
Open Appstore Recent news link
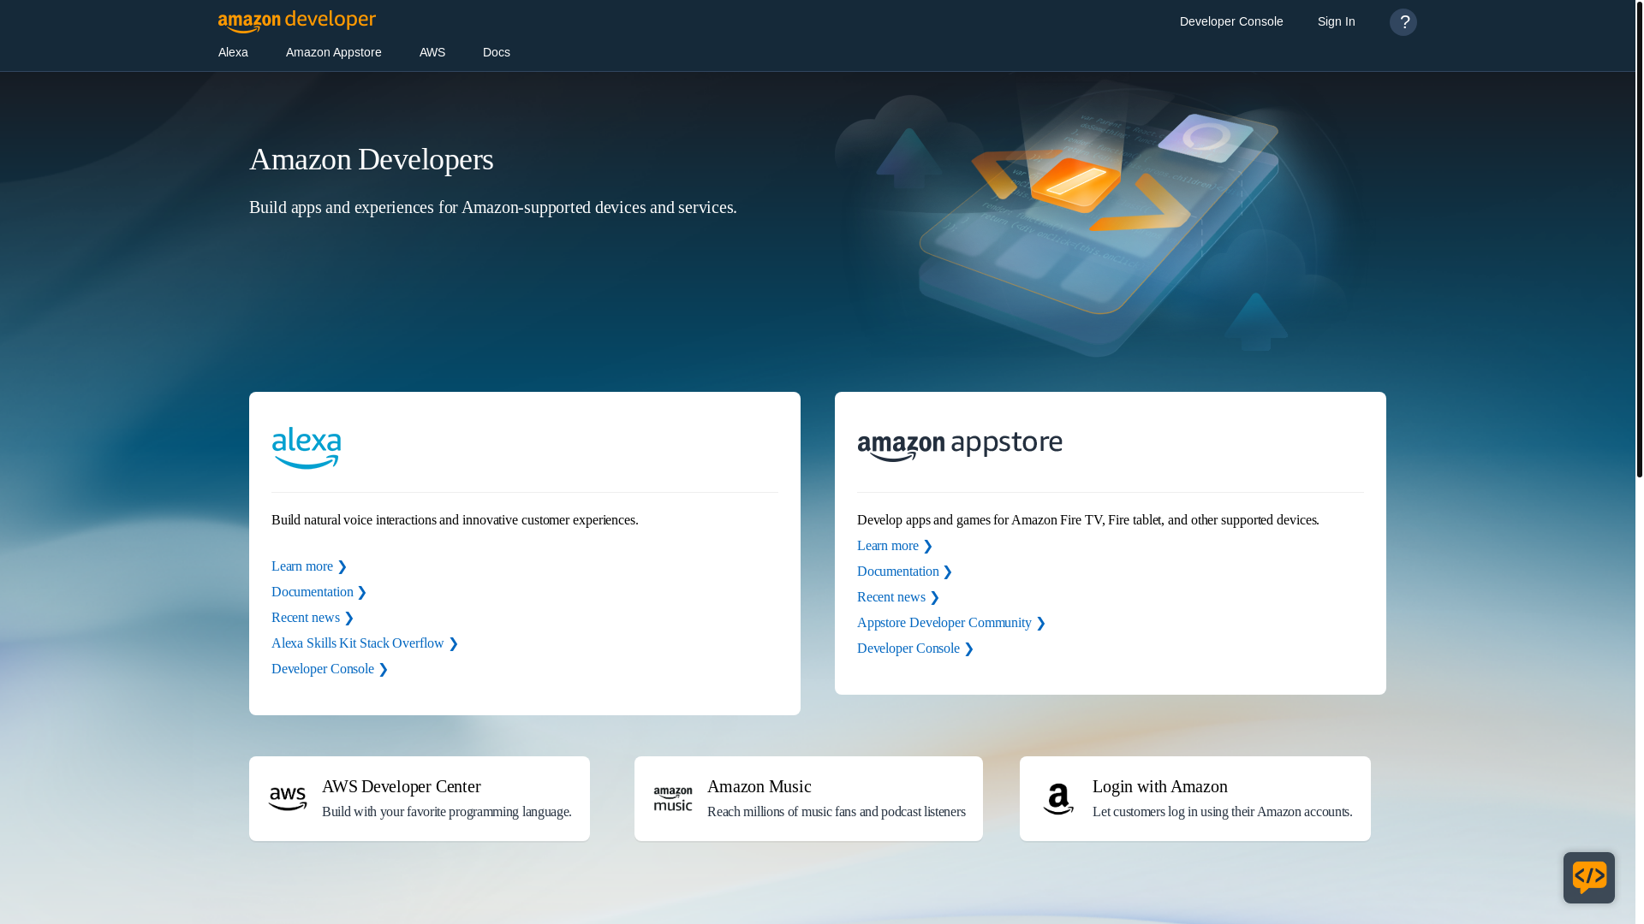point(898,597)
